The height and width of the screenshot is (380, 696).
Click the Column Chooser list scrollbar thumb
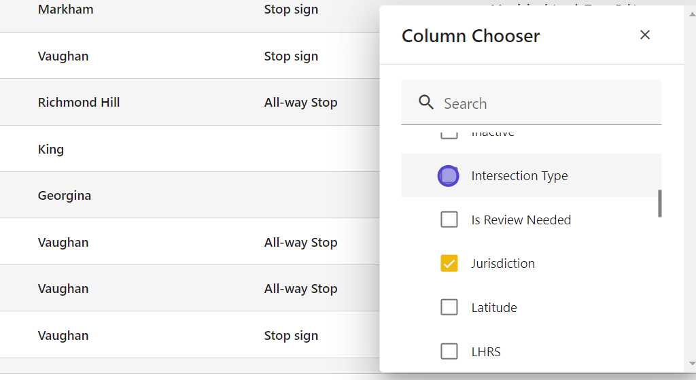click(660, 203)
